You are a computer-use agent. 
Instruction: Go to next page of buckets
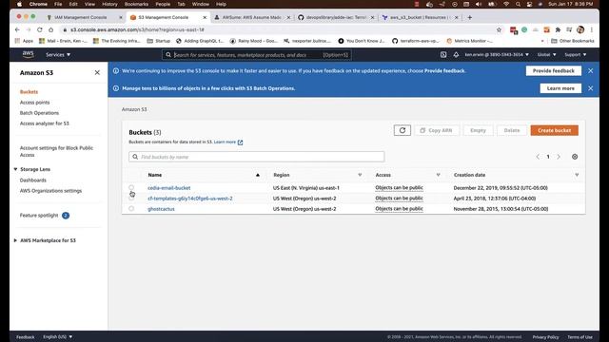pyautogui.click(x=559, y=157)
